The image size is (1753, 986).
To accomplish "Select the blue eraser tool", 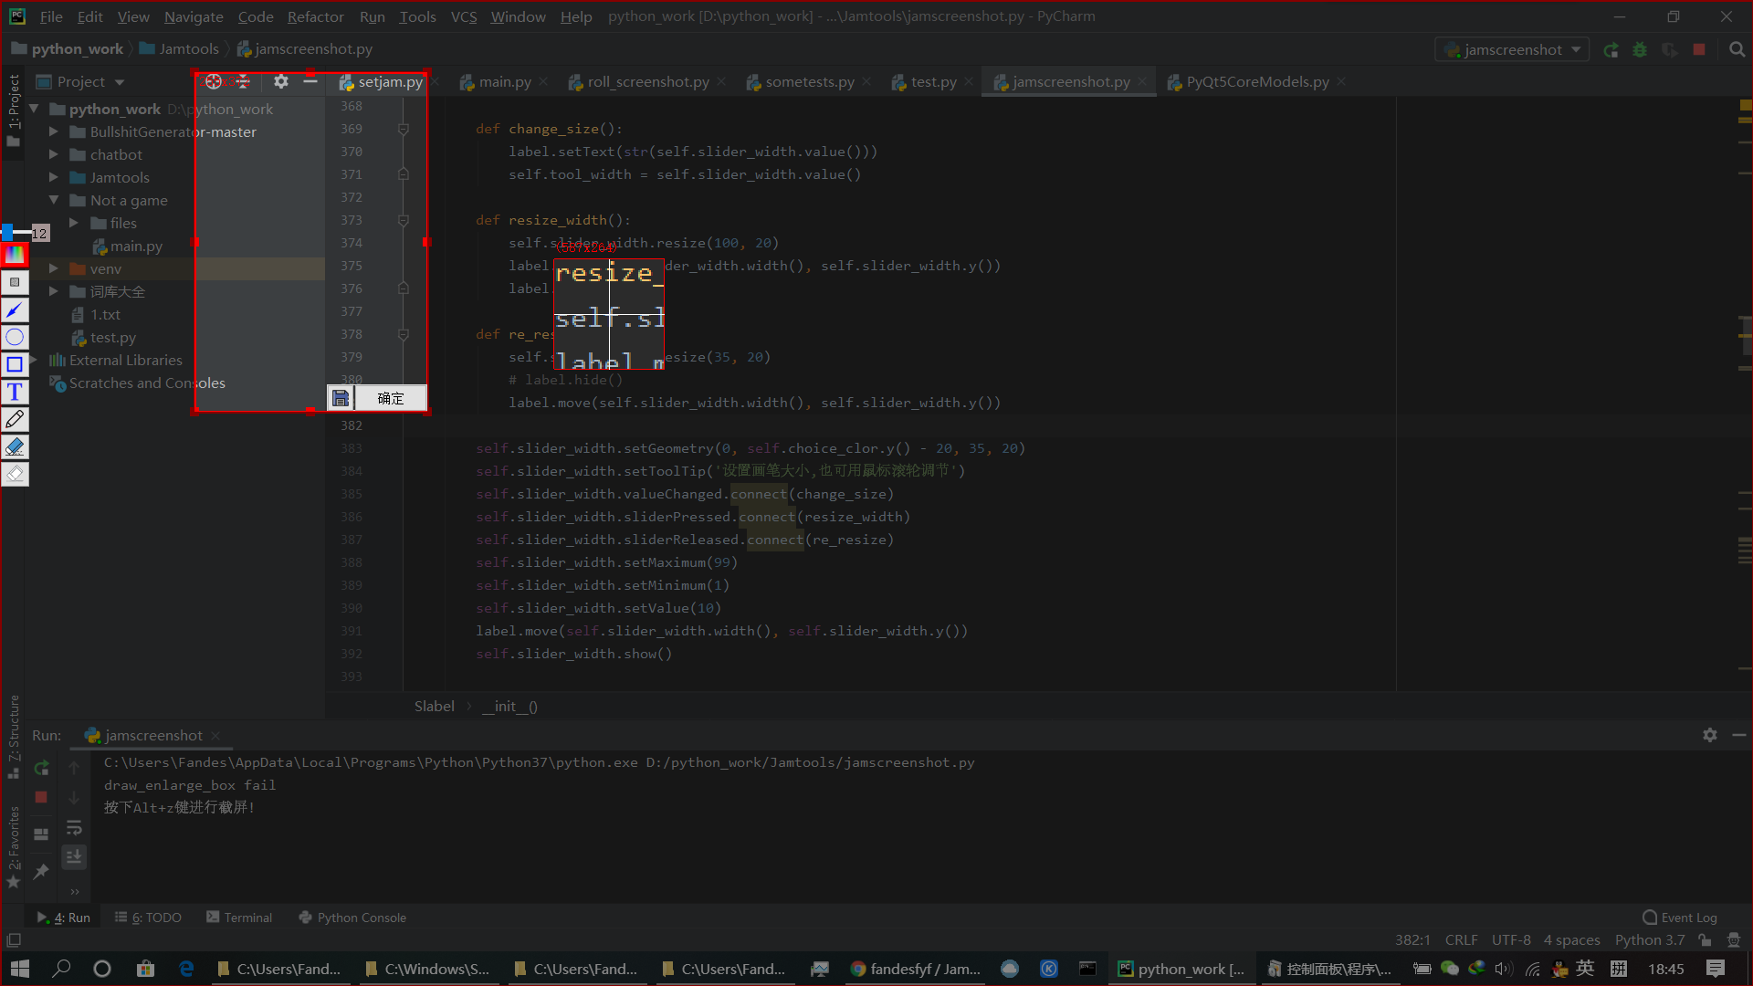I will click(x=15, y=446).
